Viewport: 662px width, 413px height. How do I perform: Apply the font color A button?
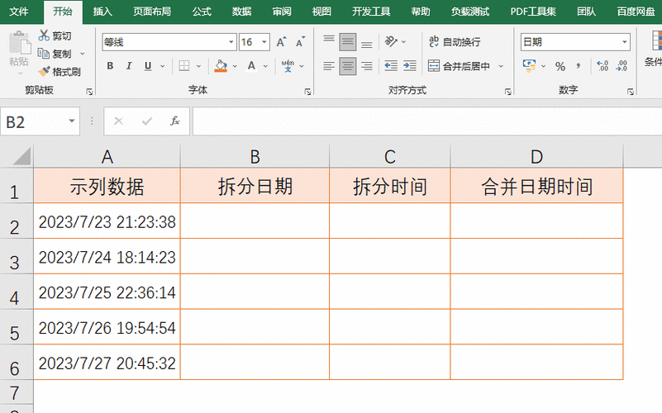click(x=251, y=66)
